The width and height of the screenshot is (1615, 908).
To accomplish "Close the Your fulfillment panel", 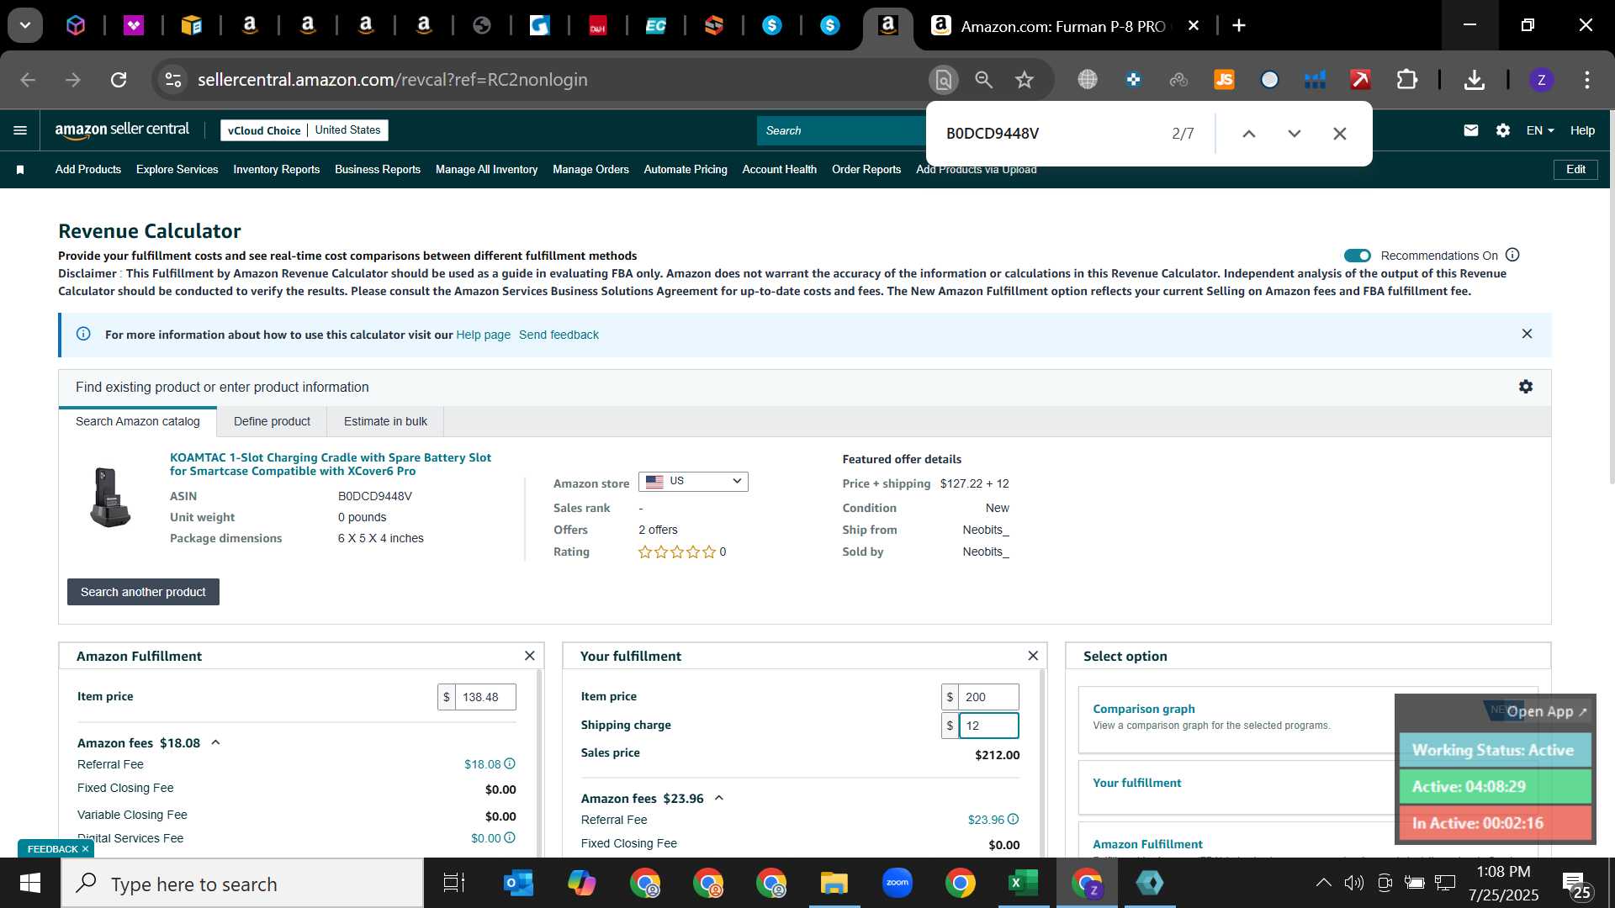I will pos(1033,656).
